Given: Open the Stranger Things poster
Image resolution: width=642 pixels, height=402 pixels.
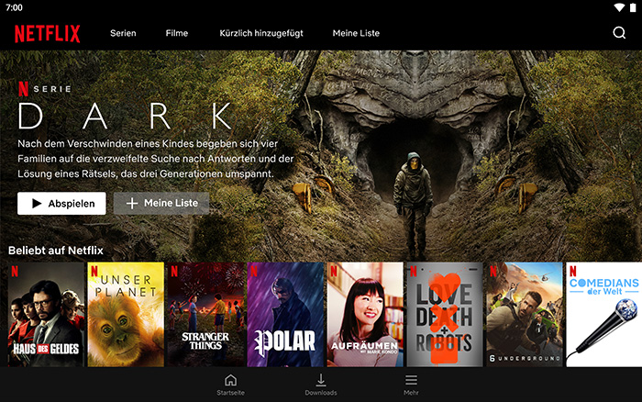Looking at the screenshot, I should coord(205,314).
